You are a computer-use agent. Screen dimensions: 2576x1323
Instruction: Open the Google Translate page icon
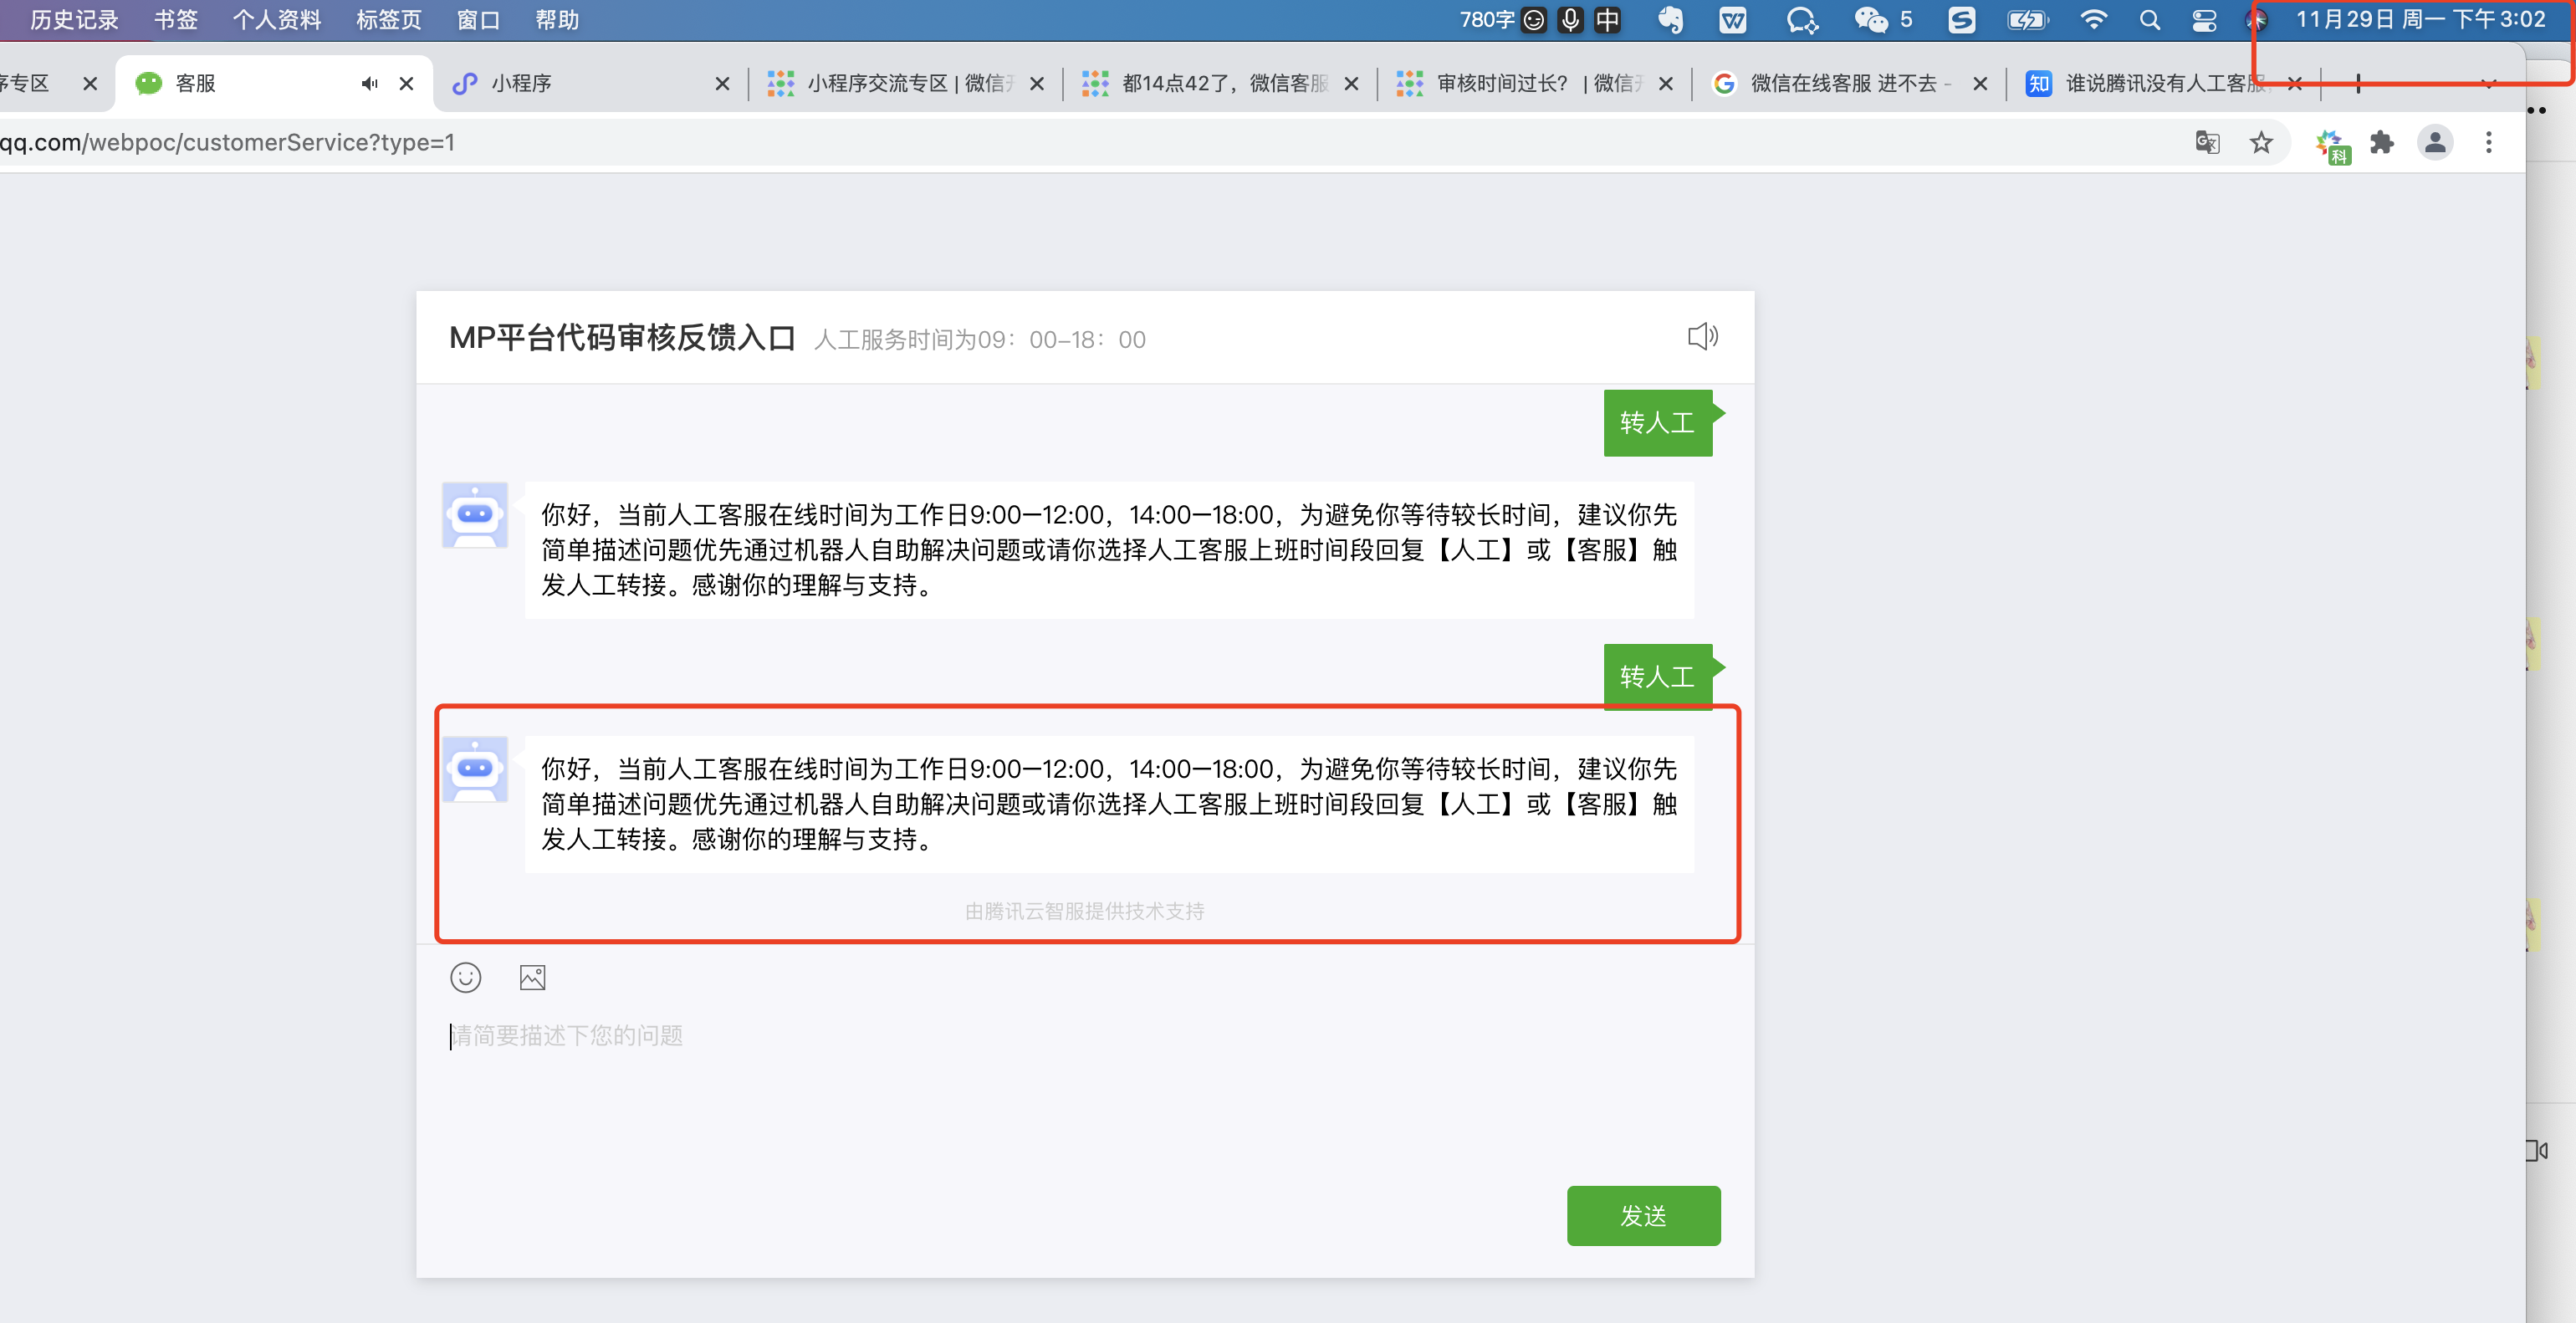tap(2207, 143)
